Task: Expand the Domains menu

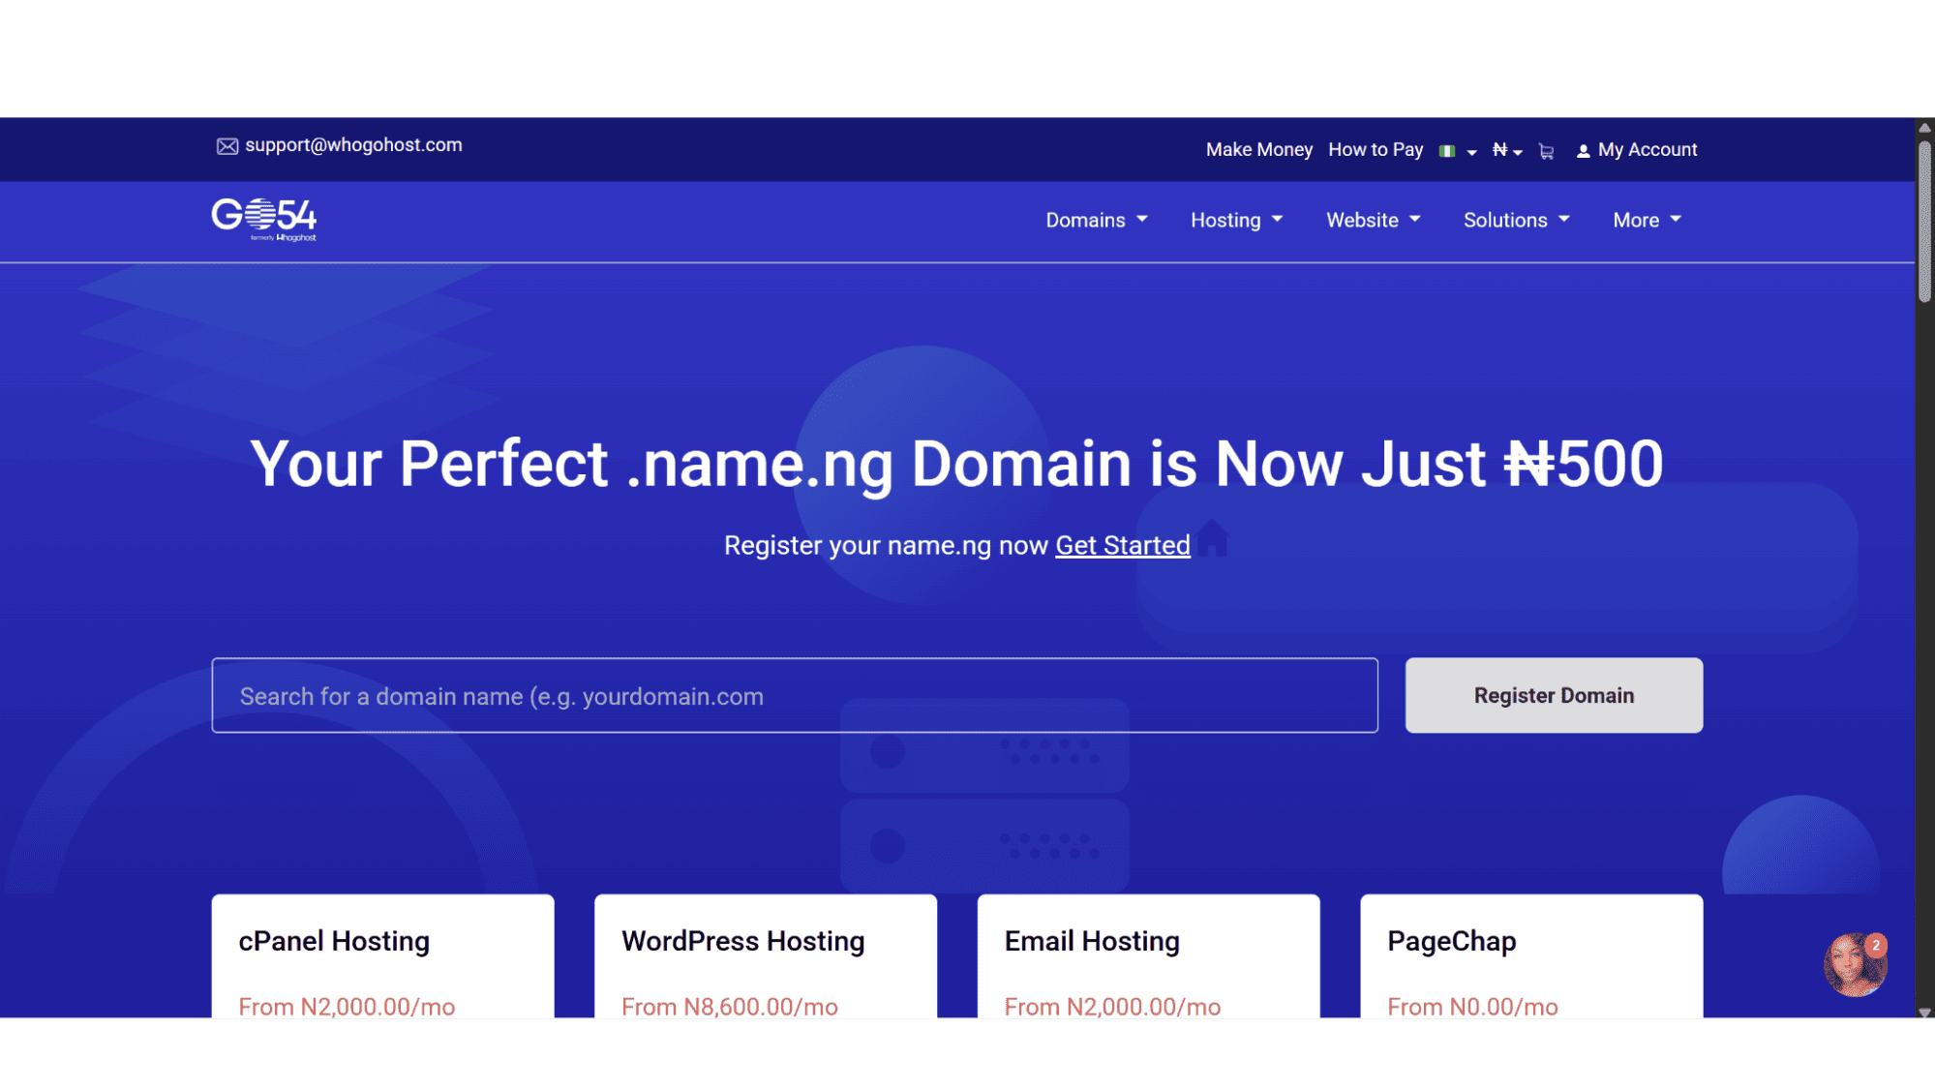Action: point(1097,220)
